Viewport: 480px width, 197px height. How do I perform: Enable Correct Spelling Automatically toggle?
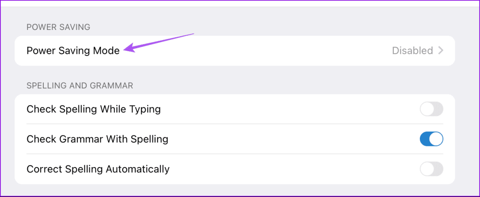click(431, 169)
